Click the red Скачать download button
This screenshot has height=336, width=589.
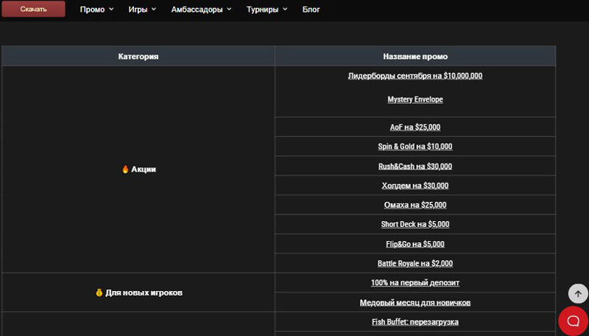coord(33,10)
